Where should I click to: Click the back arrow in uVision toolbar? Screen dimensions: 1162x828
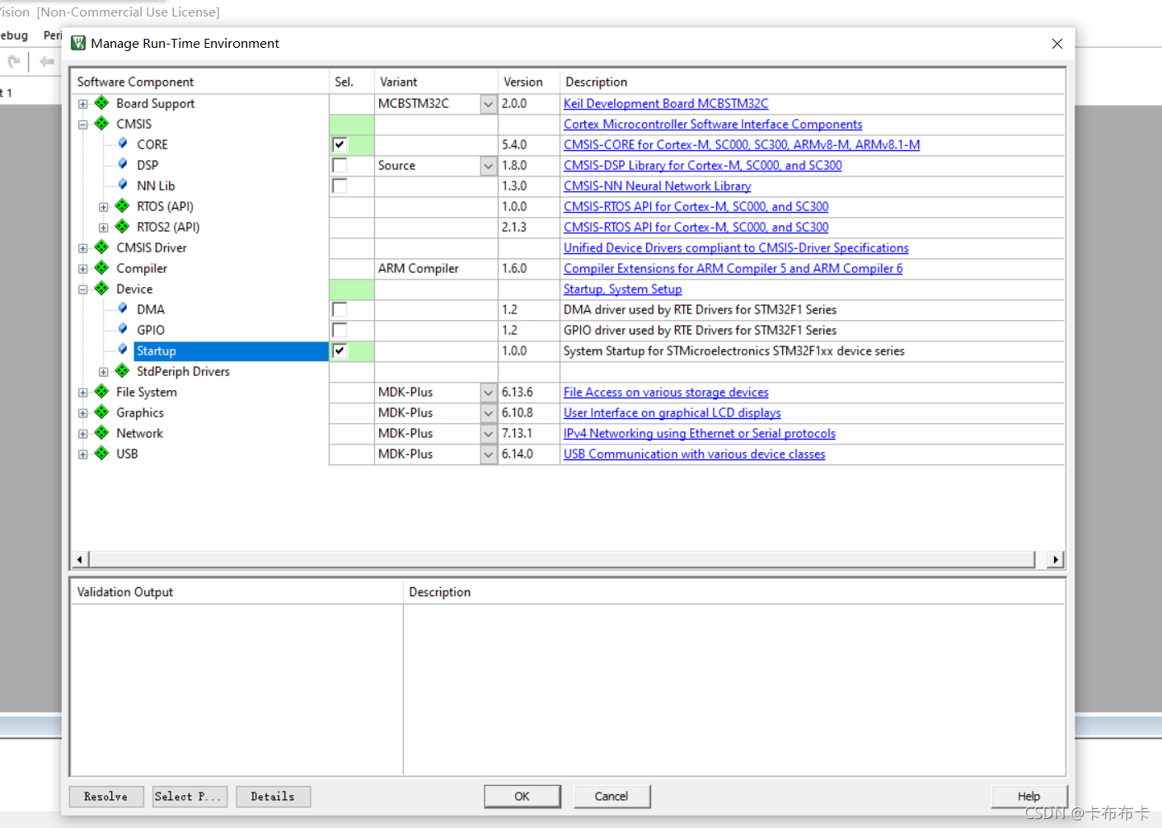[47, 62]
